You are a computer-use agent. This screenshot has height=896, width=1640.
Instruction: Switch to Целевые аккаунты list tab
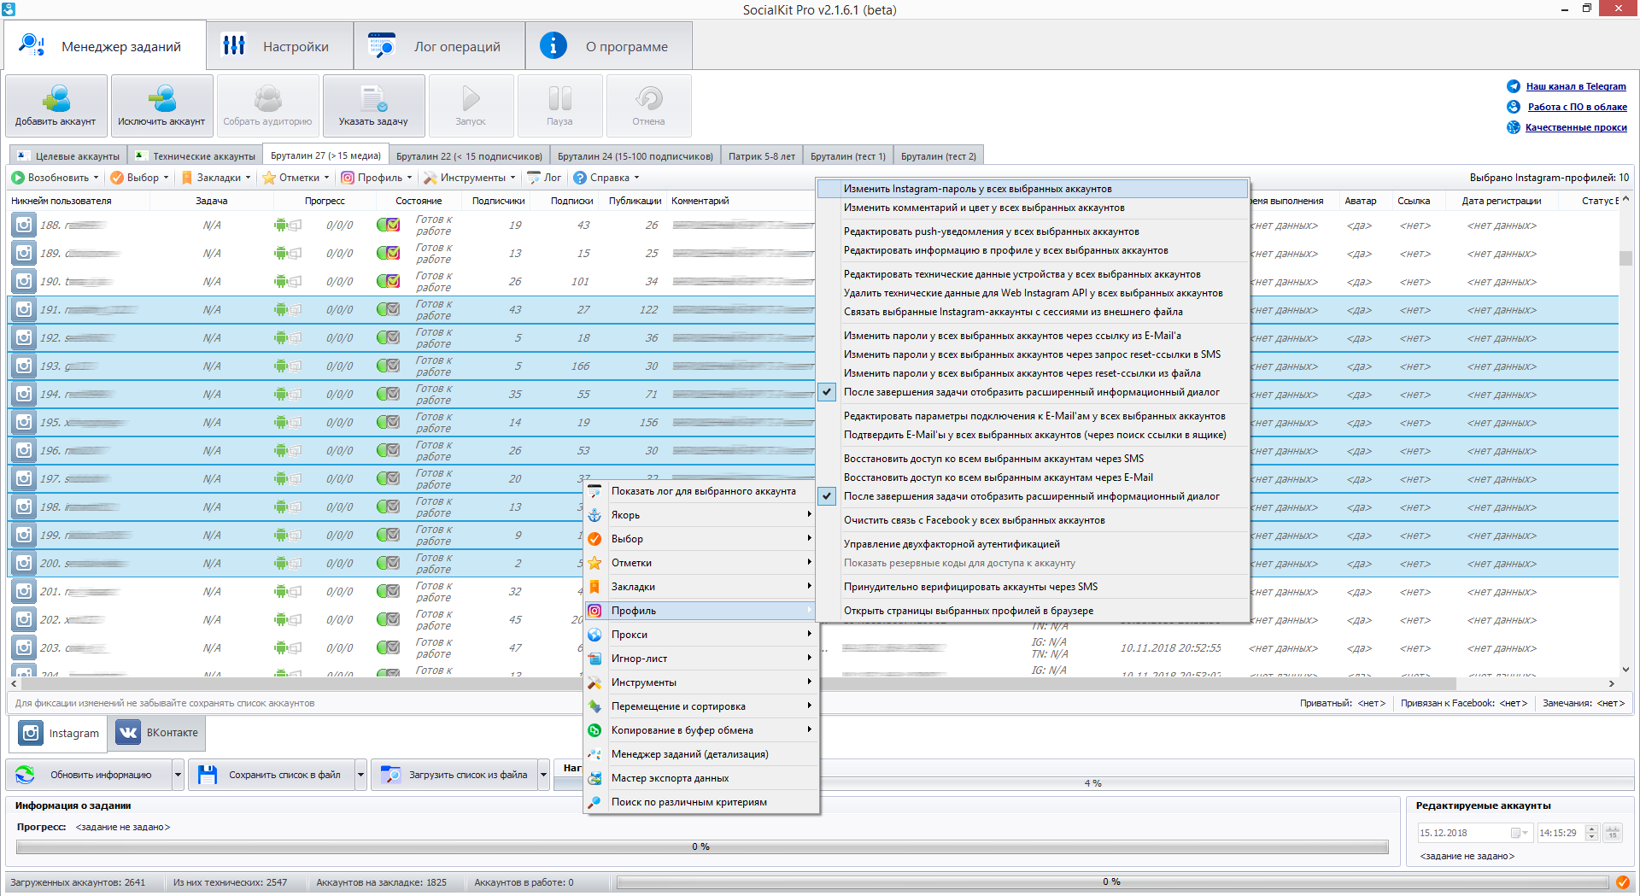coord(67,156)
